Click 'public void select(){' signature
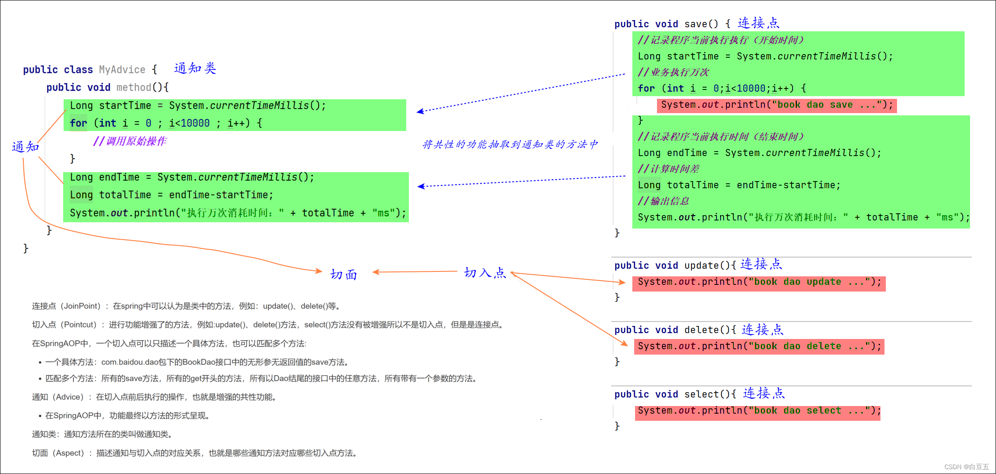This screenshot has height=474, width=996. [675, 394]
